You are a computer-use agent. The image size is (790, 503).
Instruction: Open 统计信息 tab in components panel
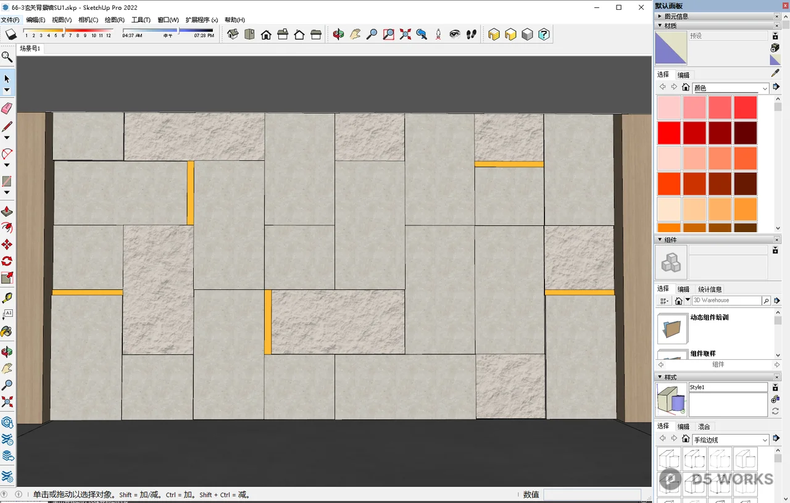[710, 289]
